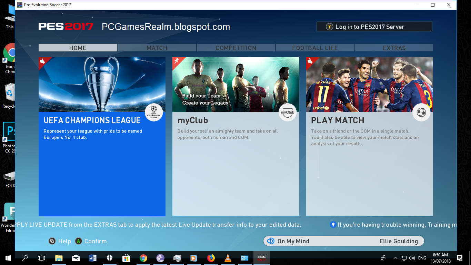Click the pin icon on Play Match card
This screenshot has width=471, height=265.
click(x=310, y=61)
